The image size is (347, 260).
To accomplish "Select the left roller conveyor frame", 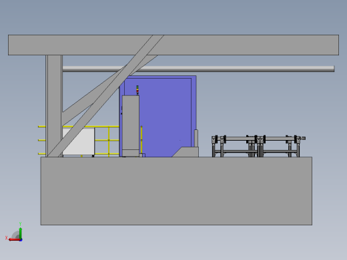I will 235,146.
